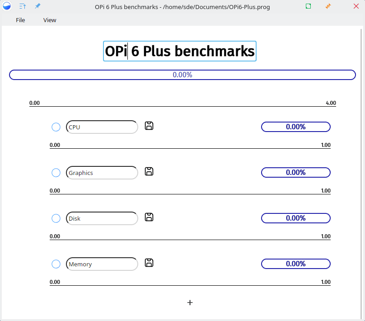Select the Graphics radio button
The image size is (365, 321).
pyautogui.click(x=56, y=173)
